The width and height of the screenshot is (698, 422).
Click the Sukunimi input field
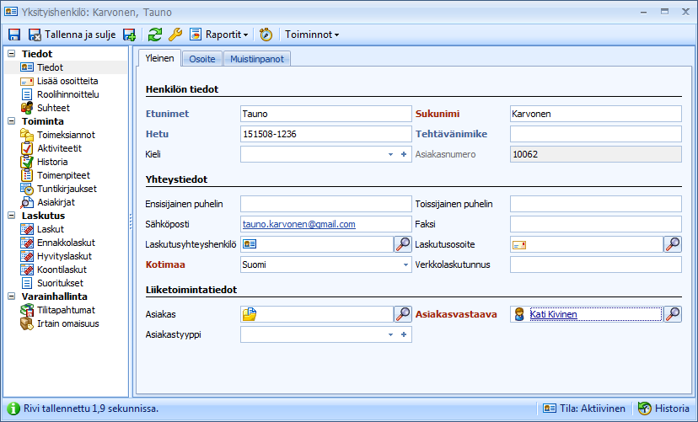[596, 114]
